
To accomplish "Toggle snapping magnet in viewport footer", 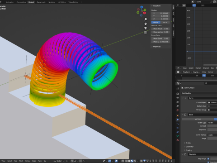I will [72, 161].
